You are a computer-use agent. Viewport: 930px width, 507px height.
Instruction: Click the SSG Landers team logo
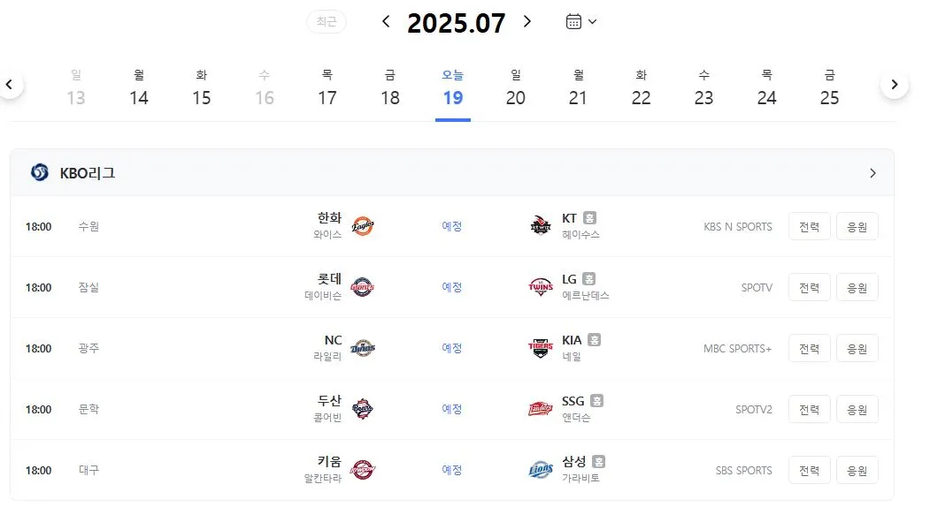(x=541, y=409)
